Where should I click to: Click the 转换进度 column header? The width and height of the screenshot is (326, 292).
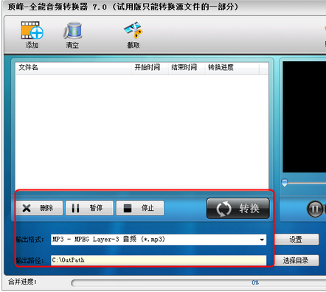[x=232, y=68]
